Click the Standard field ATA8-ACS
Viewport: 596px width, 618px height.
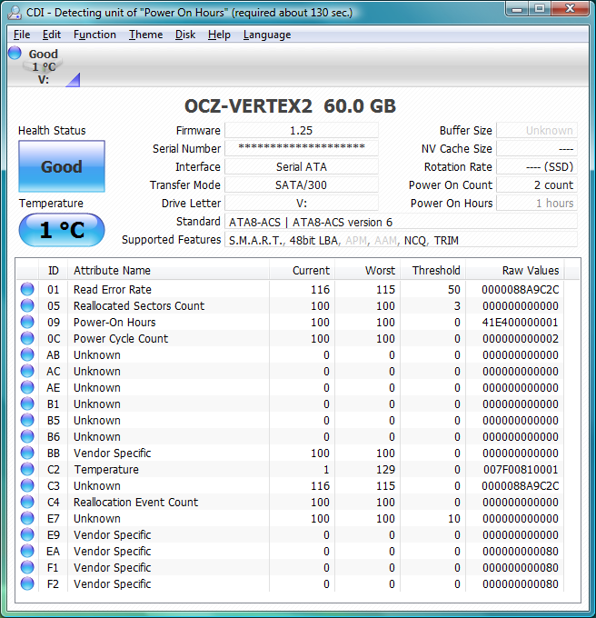(x=401, y=222)
